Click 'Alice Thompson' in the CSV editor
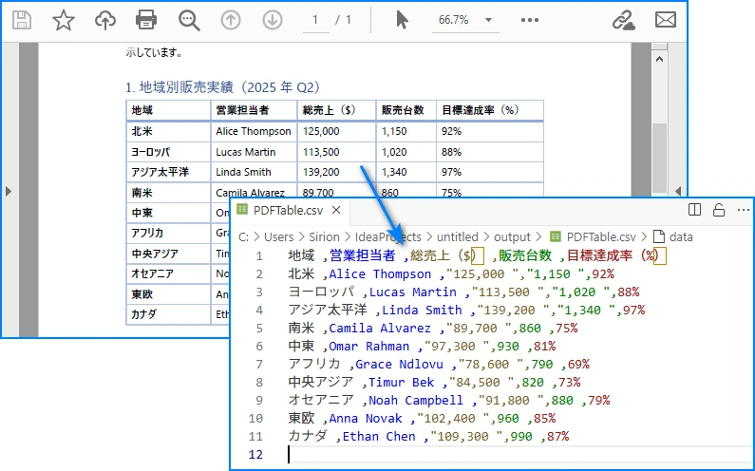This screenshot has height=471, width=755. coord(380,274)
